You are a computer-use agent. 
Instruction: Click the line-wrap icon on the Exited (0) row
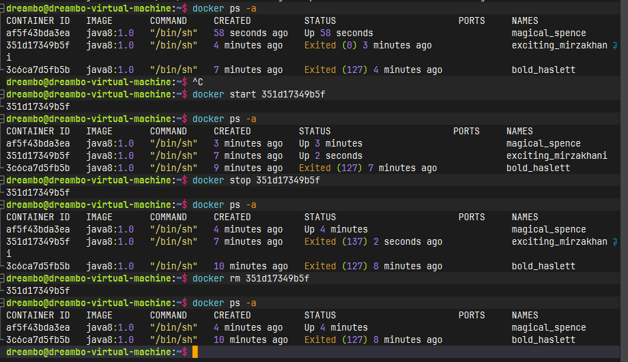point(615,46)
